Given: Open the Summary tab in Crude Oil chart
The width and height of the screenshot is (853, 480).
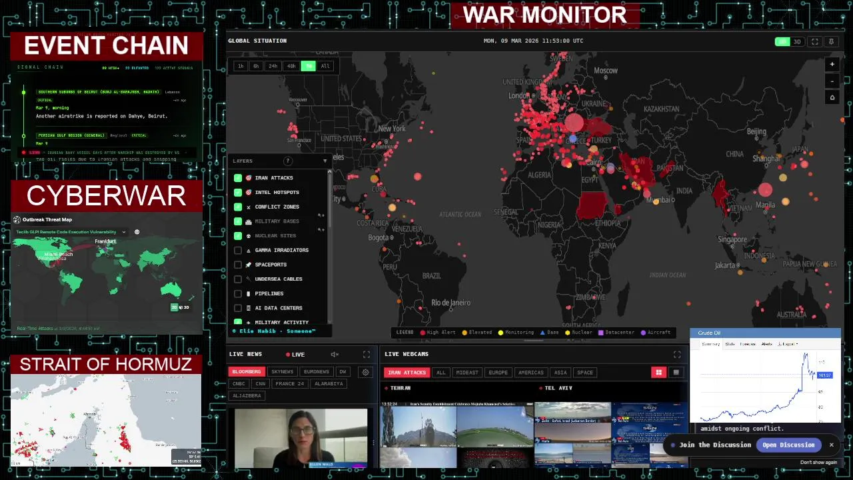Looking at the screenshot, I should coord(710,344).
